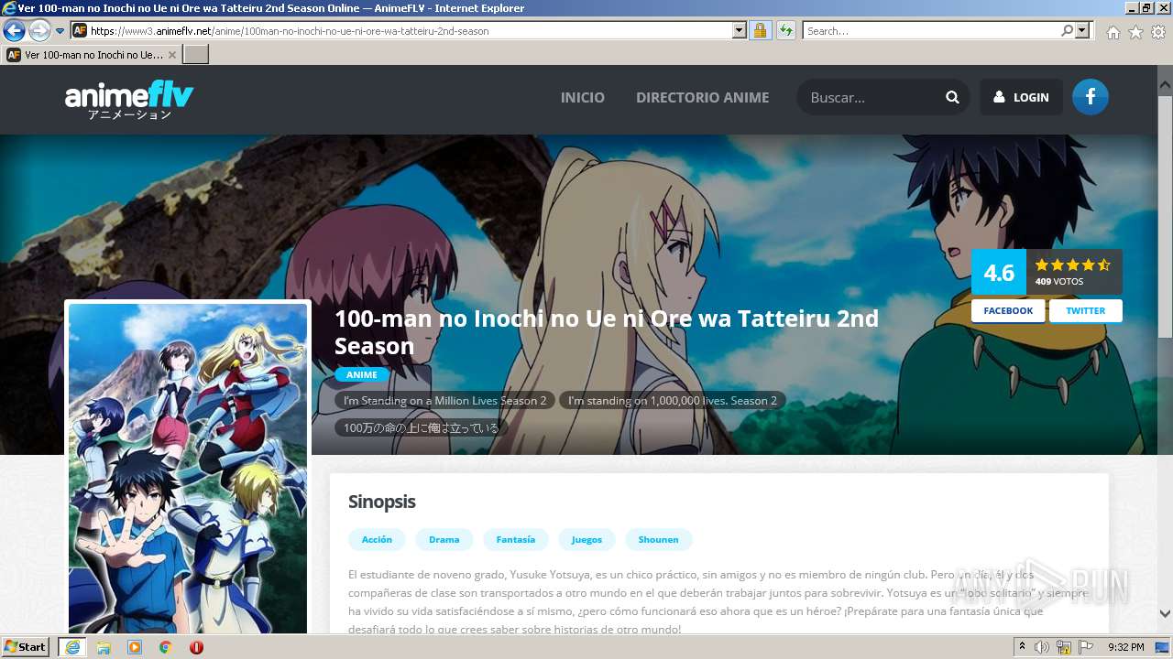The width and height of the screenshot is (1173, 659).
Task: Click the round Facebook icon in header
Action: coord(1090,97)
